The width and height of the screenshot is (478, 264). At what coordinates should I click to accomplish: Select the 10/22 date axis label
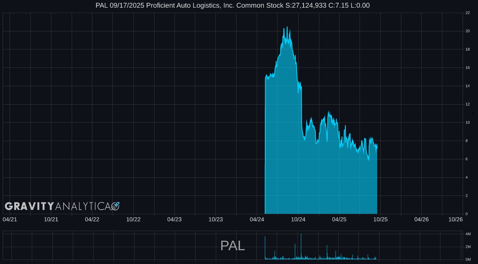(133, 219)
